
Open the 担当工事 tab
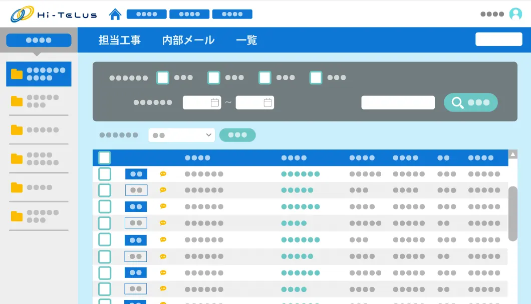pyautogui.click(x=120, y=40)
